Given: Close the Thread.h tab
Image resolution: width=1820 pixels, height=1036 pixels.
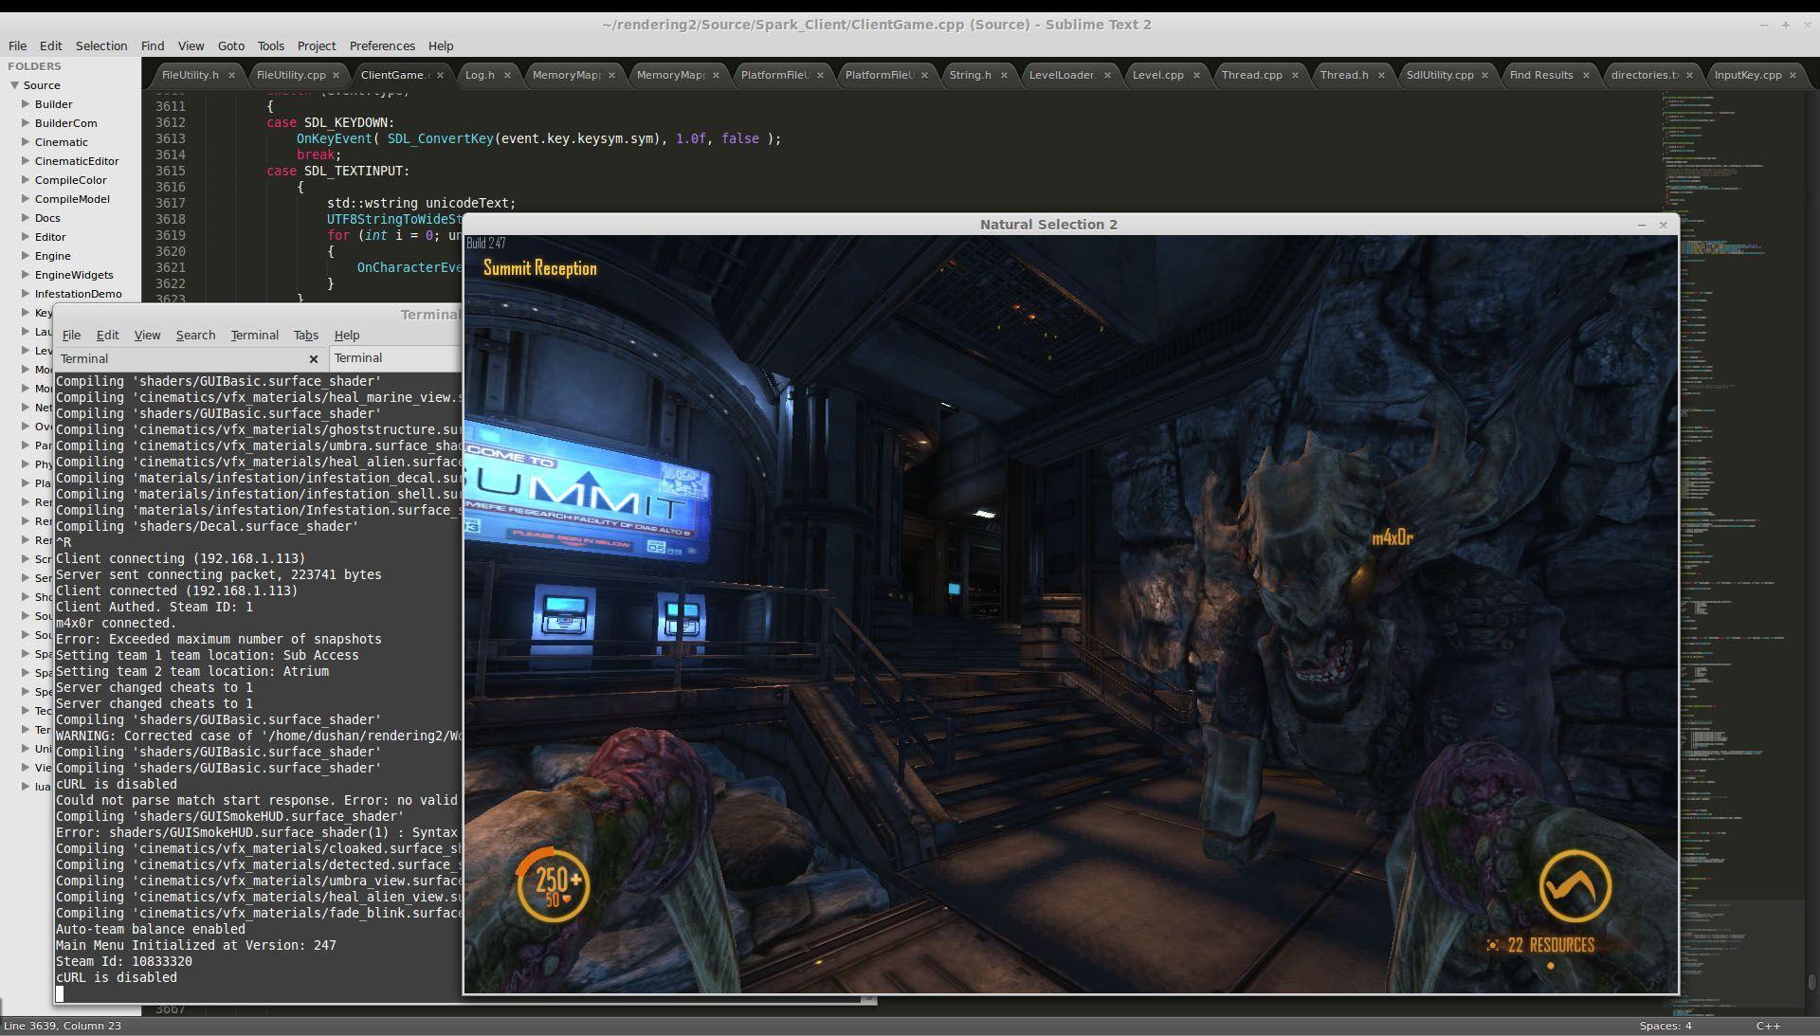Looking at the screenshot, I should click(1381, 75).
